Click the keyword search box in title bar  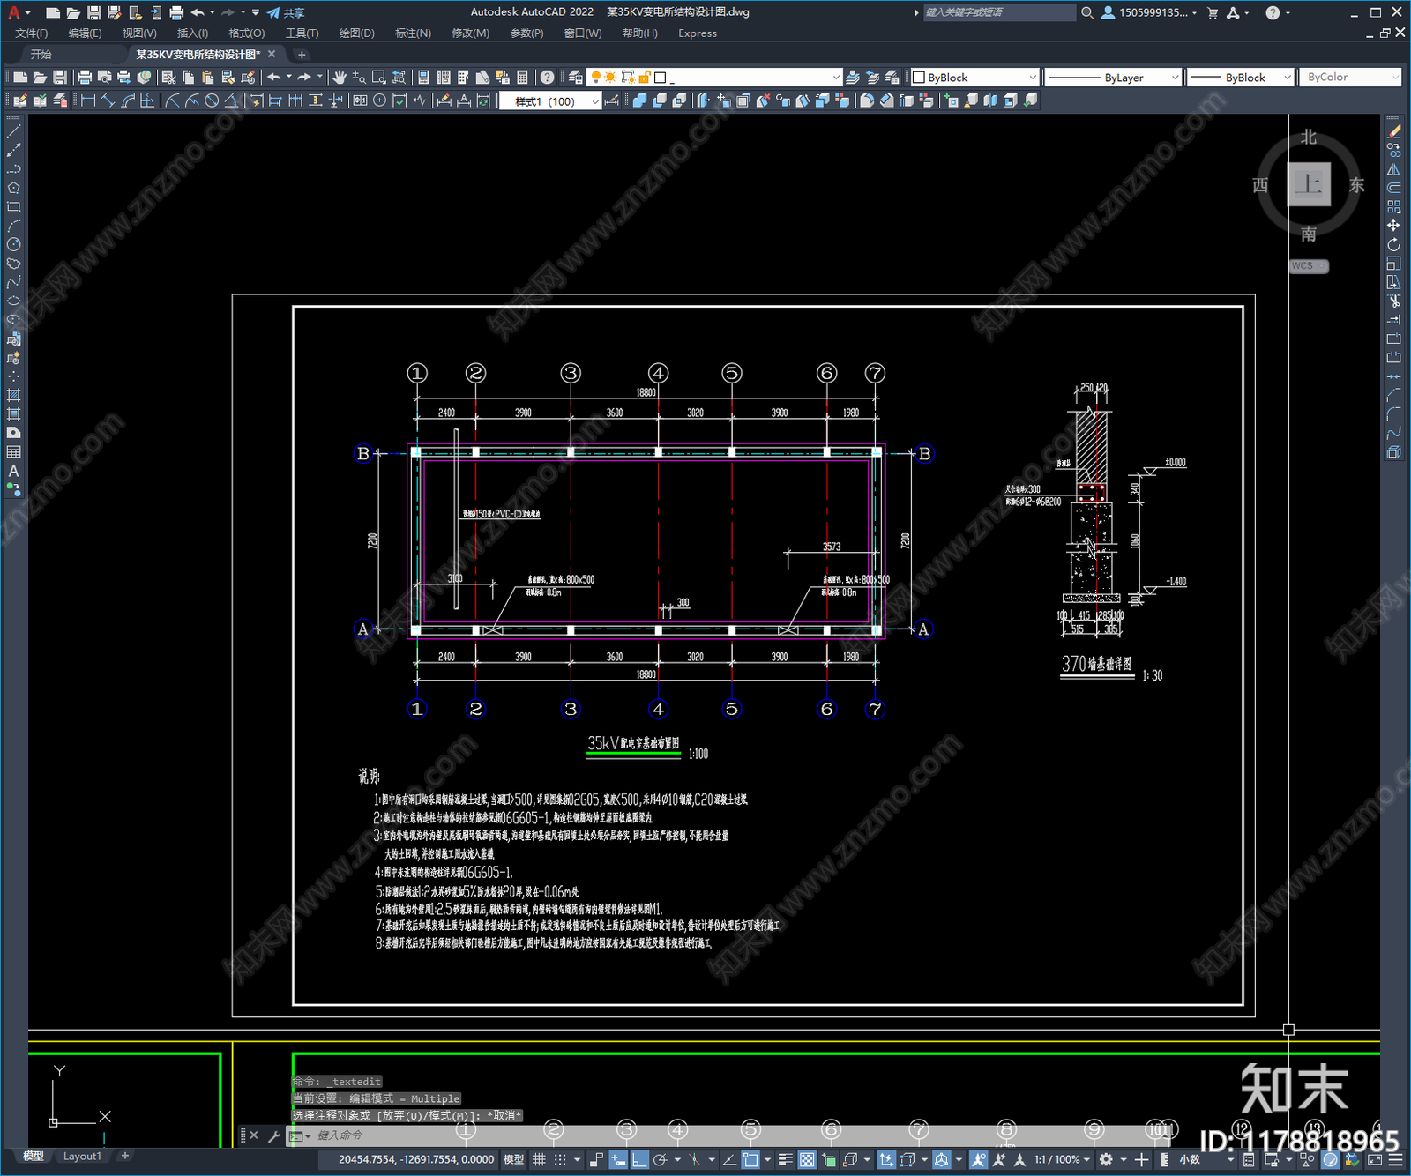point(999,12)
